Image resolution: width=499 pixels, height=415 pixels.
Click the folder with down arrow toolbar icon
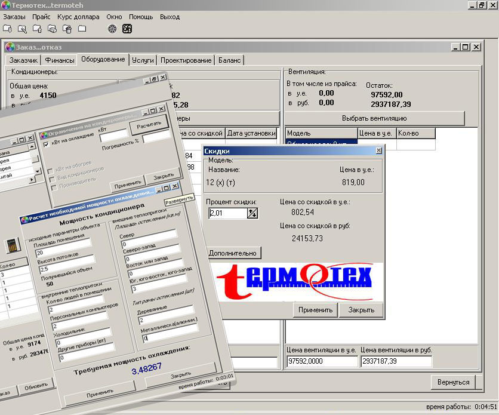tap(7, 29)
